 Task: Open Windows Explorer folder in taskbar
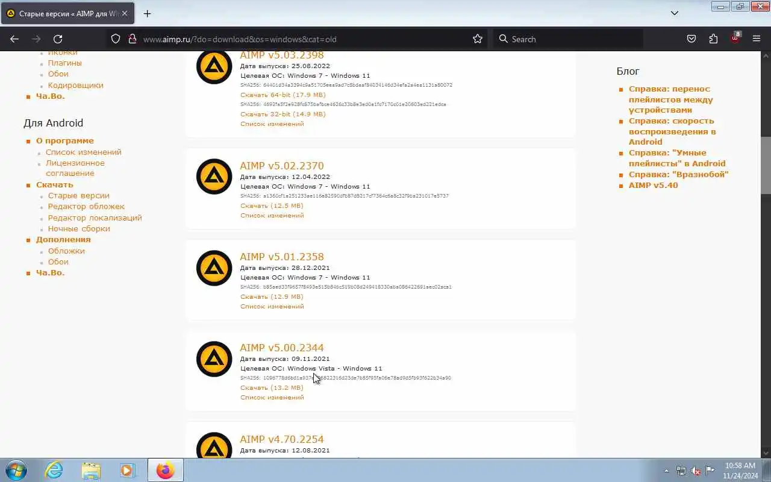(x=91, y=470)
